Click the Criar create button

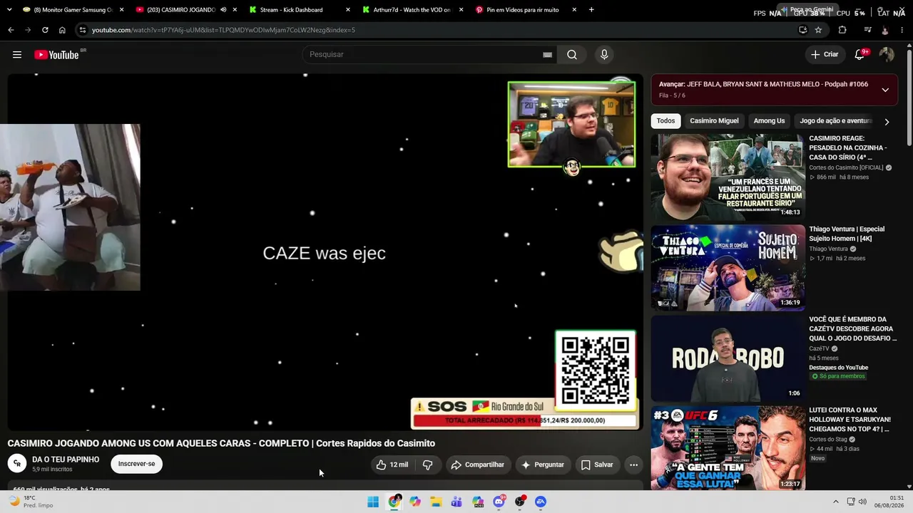coord(825,55)
